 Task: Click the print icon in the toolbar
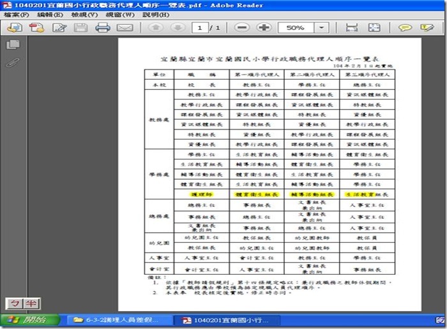coord(102,28)
